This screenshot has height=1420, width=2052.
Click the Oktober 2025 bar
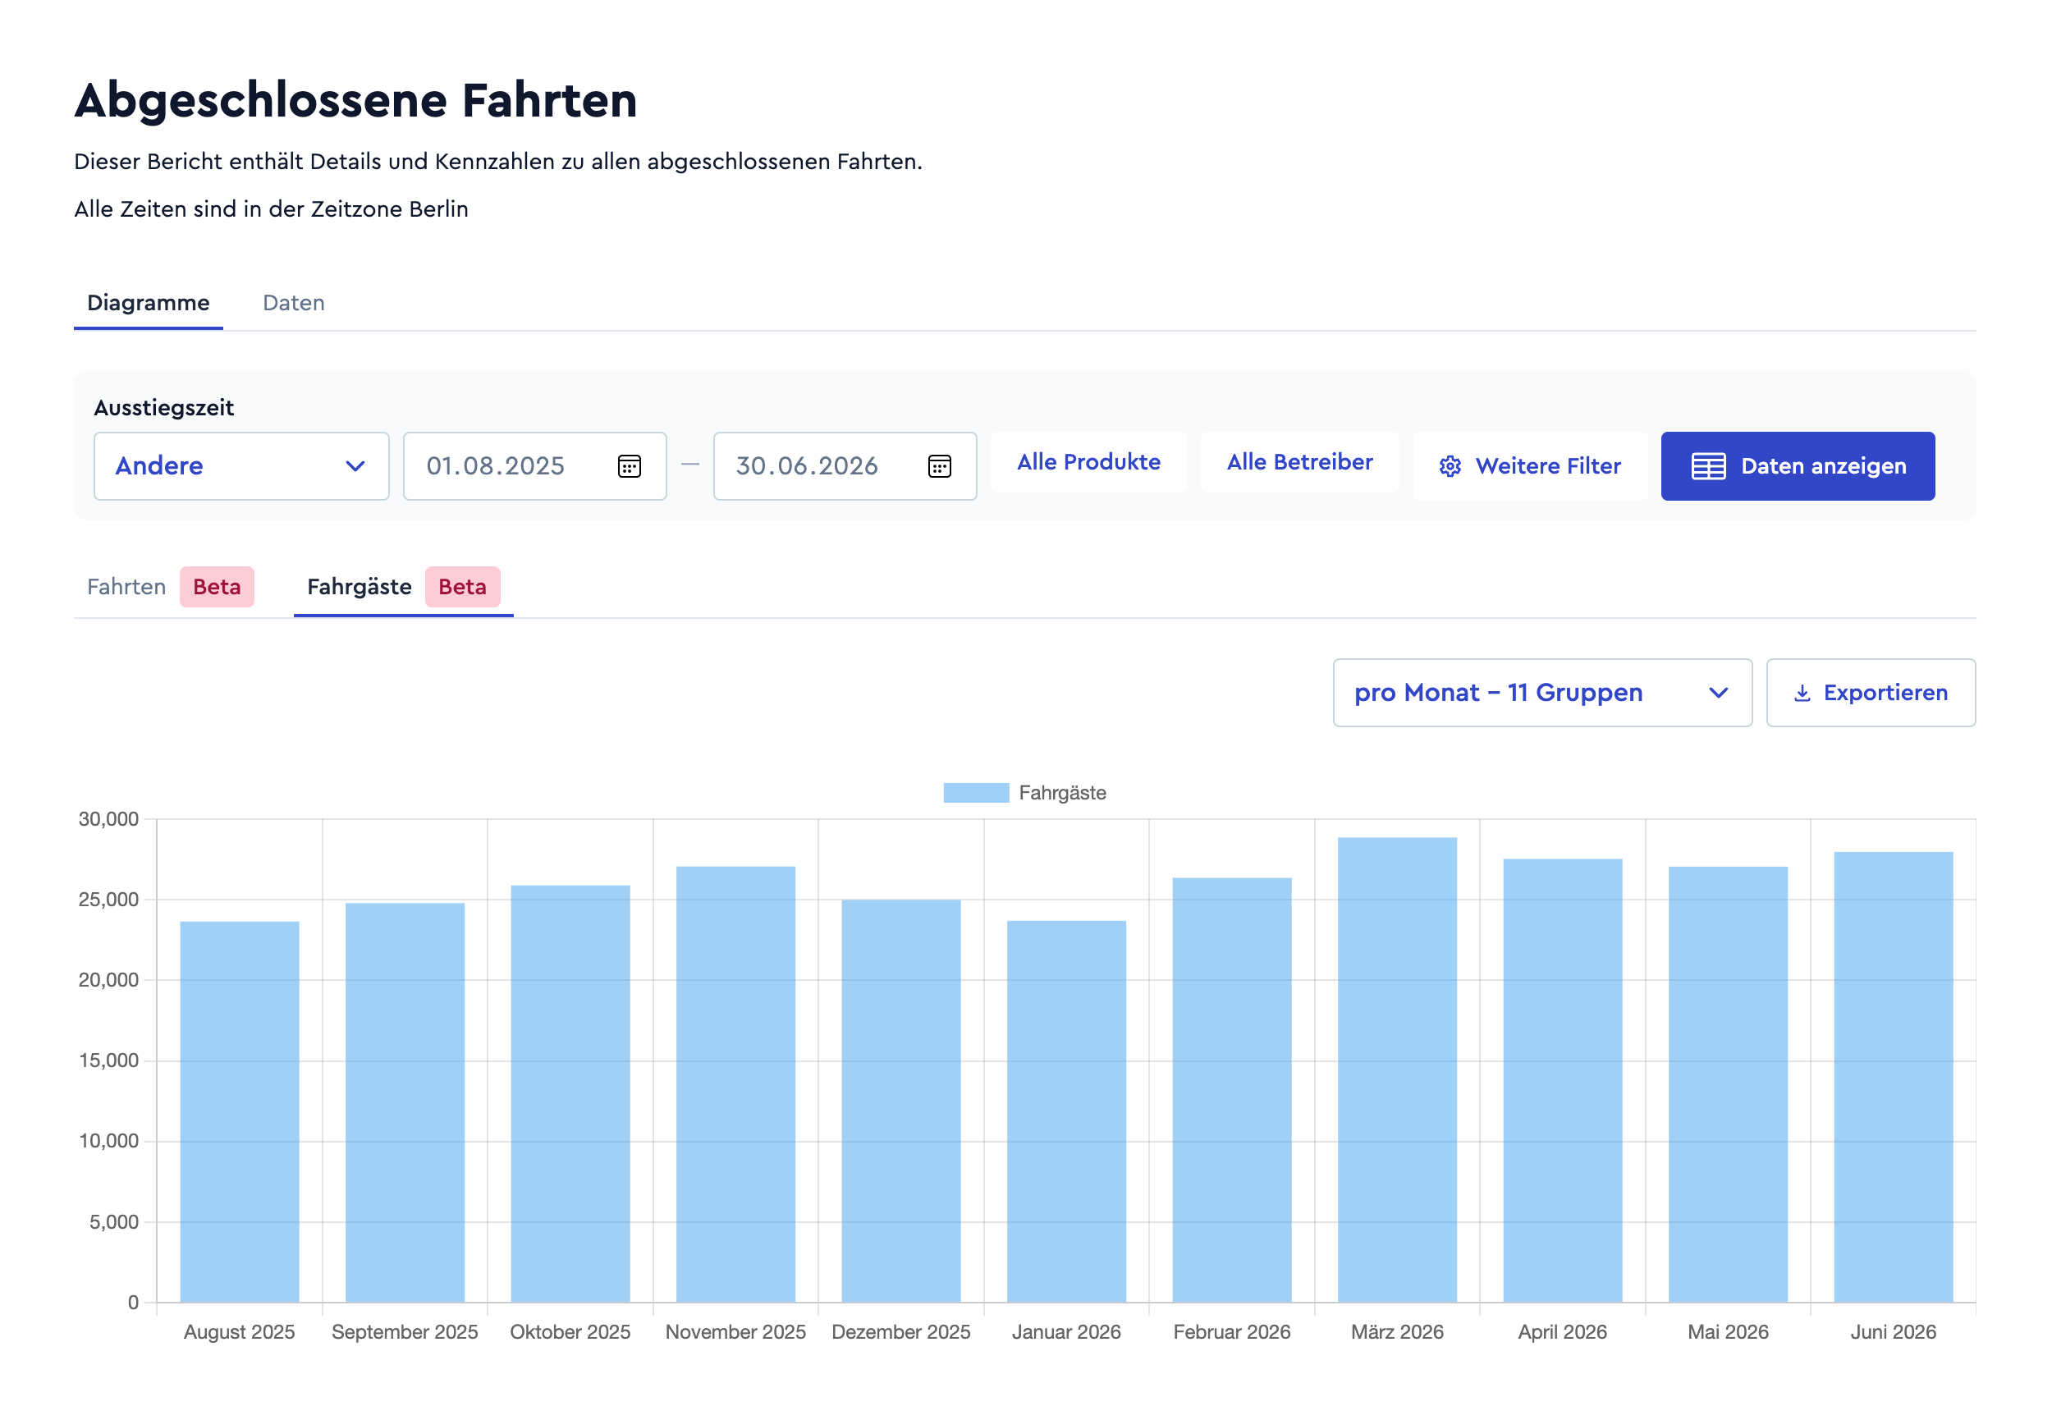(570, 1094)
